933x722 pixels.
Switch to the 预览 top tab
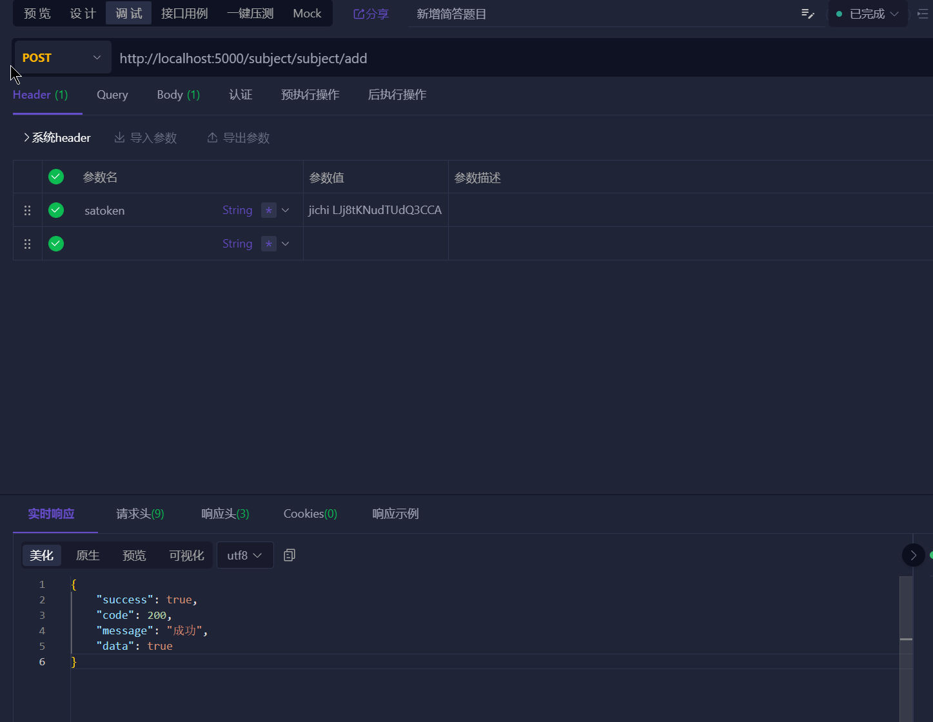[37, 14]
